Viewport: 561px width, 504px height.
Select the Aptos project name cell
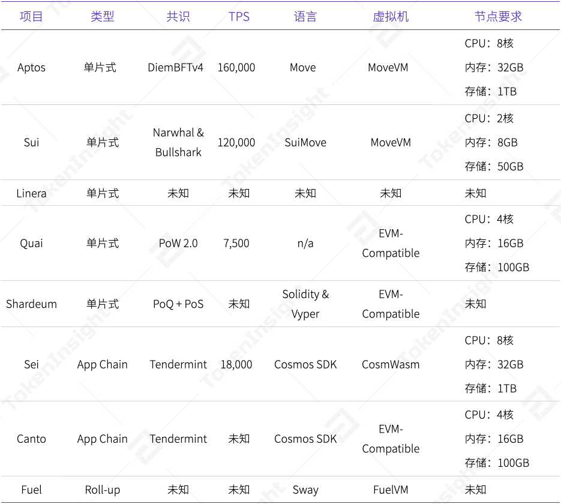[x=31, y=68]
